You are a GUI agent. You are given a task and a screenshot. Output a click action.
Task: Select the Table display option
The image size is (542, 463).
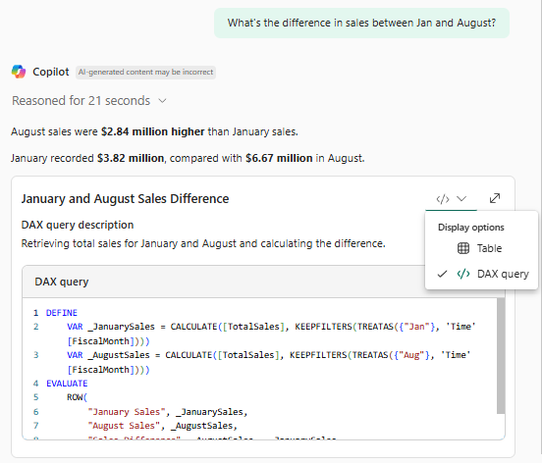[481, 248]
